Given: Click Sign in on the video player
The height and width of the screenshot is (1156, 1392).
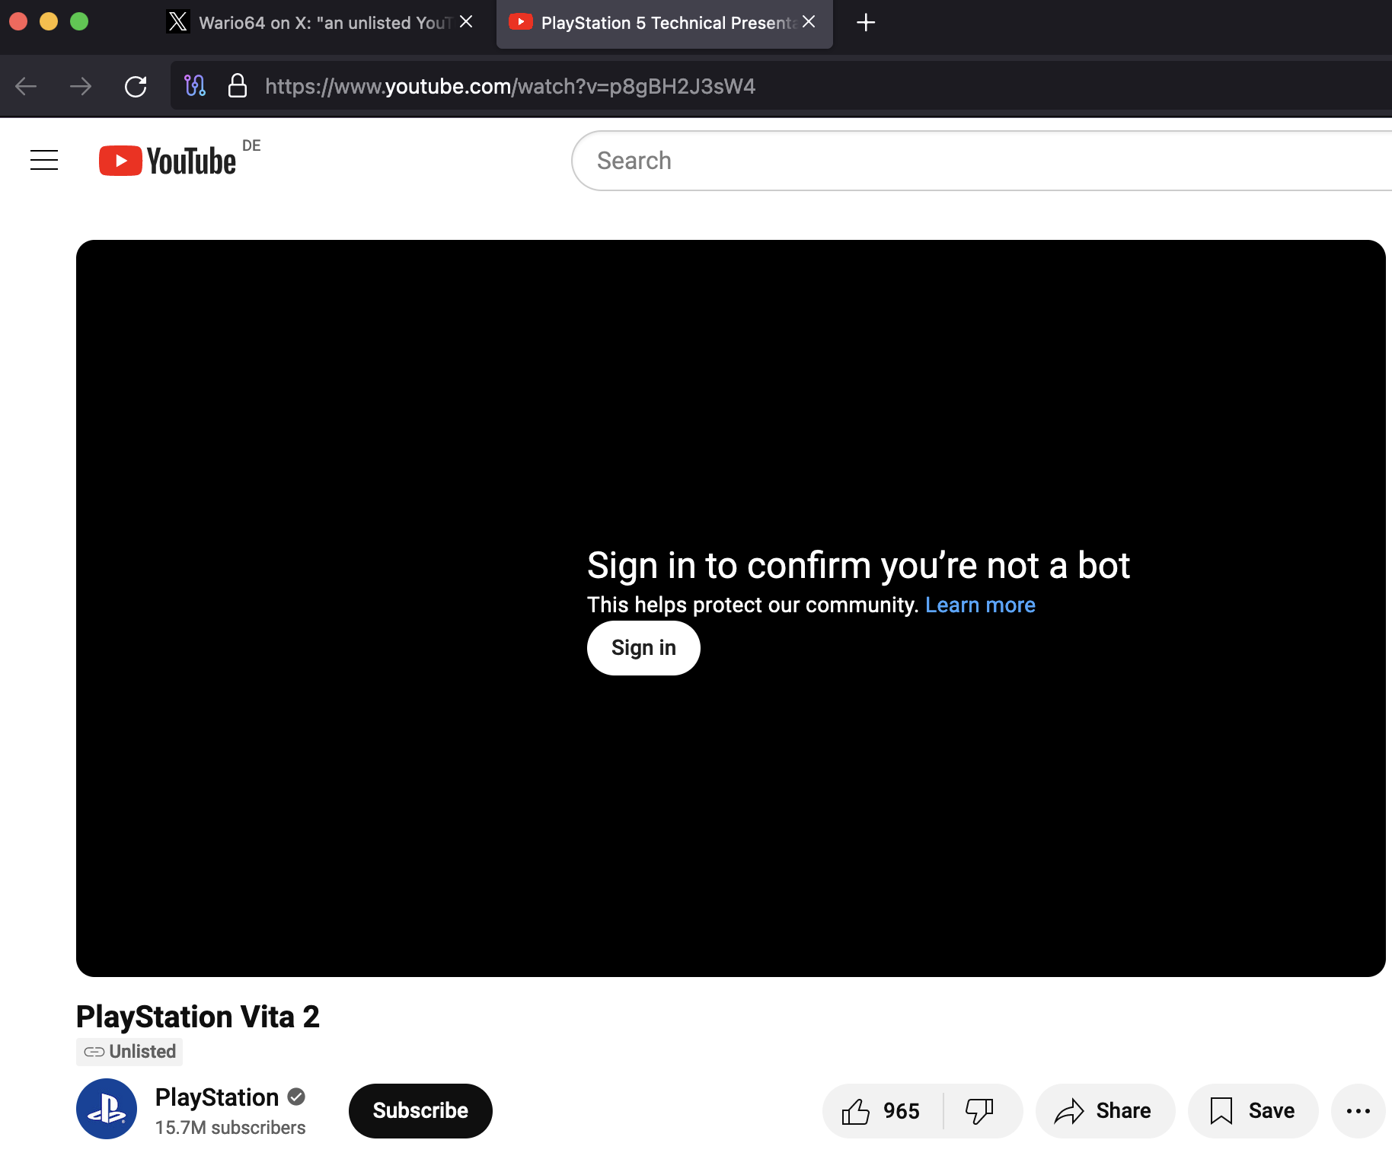Looking at the screenshot, I should point(643,648).
